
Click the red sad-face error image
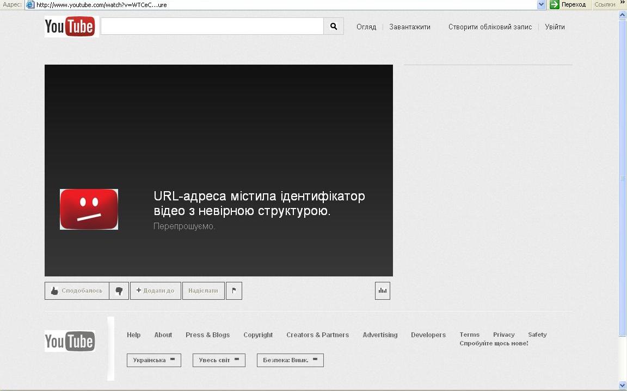pyautogui.click(x=89, y=209)
